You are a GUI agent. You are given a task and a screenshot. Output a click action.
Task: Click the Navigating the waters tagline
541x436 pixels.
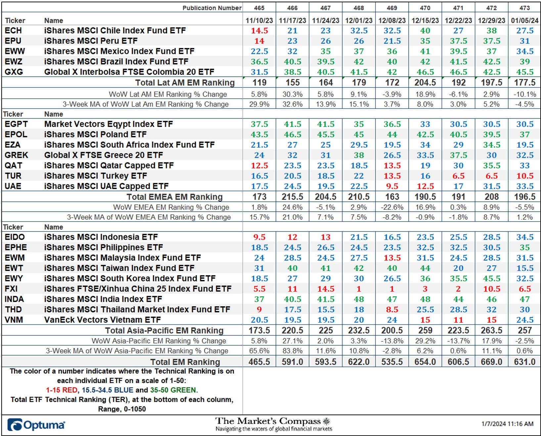coord(274,429)
